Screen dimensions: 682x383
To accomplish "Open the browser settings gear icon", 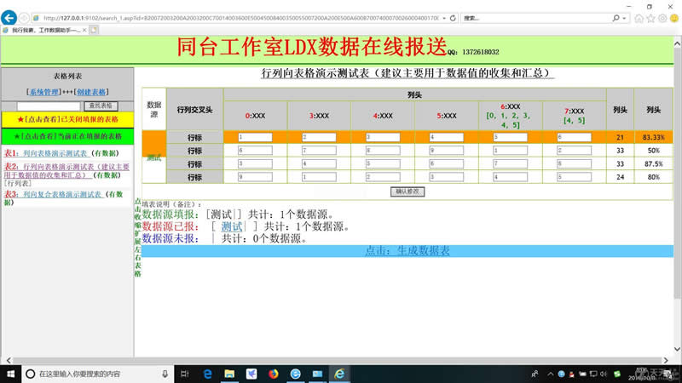I will (x=662, y=17).
